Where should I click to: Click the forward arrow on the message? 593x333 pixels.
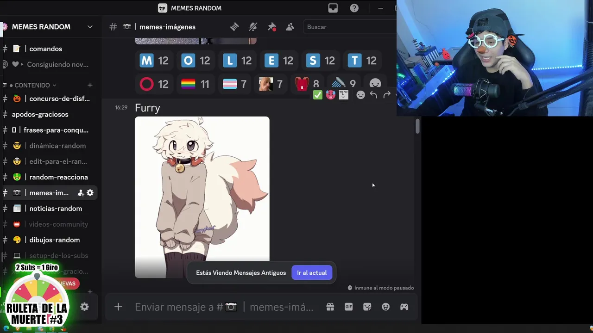pyautogui.click(x=387, y=95)
